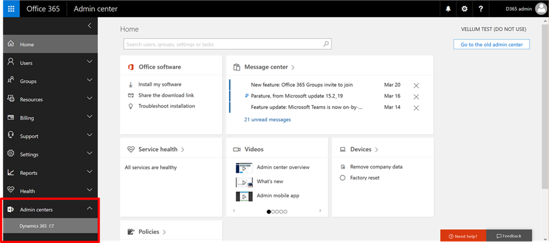Expand the Settings chevron
This screenshot has height=243, width=549.
coord(89,153)
